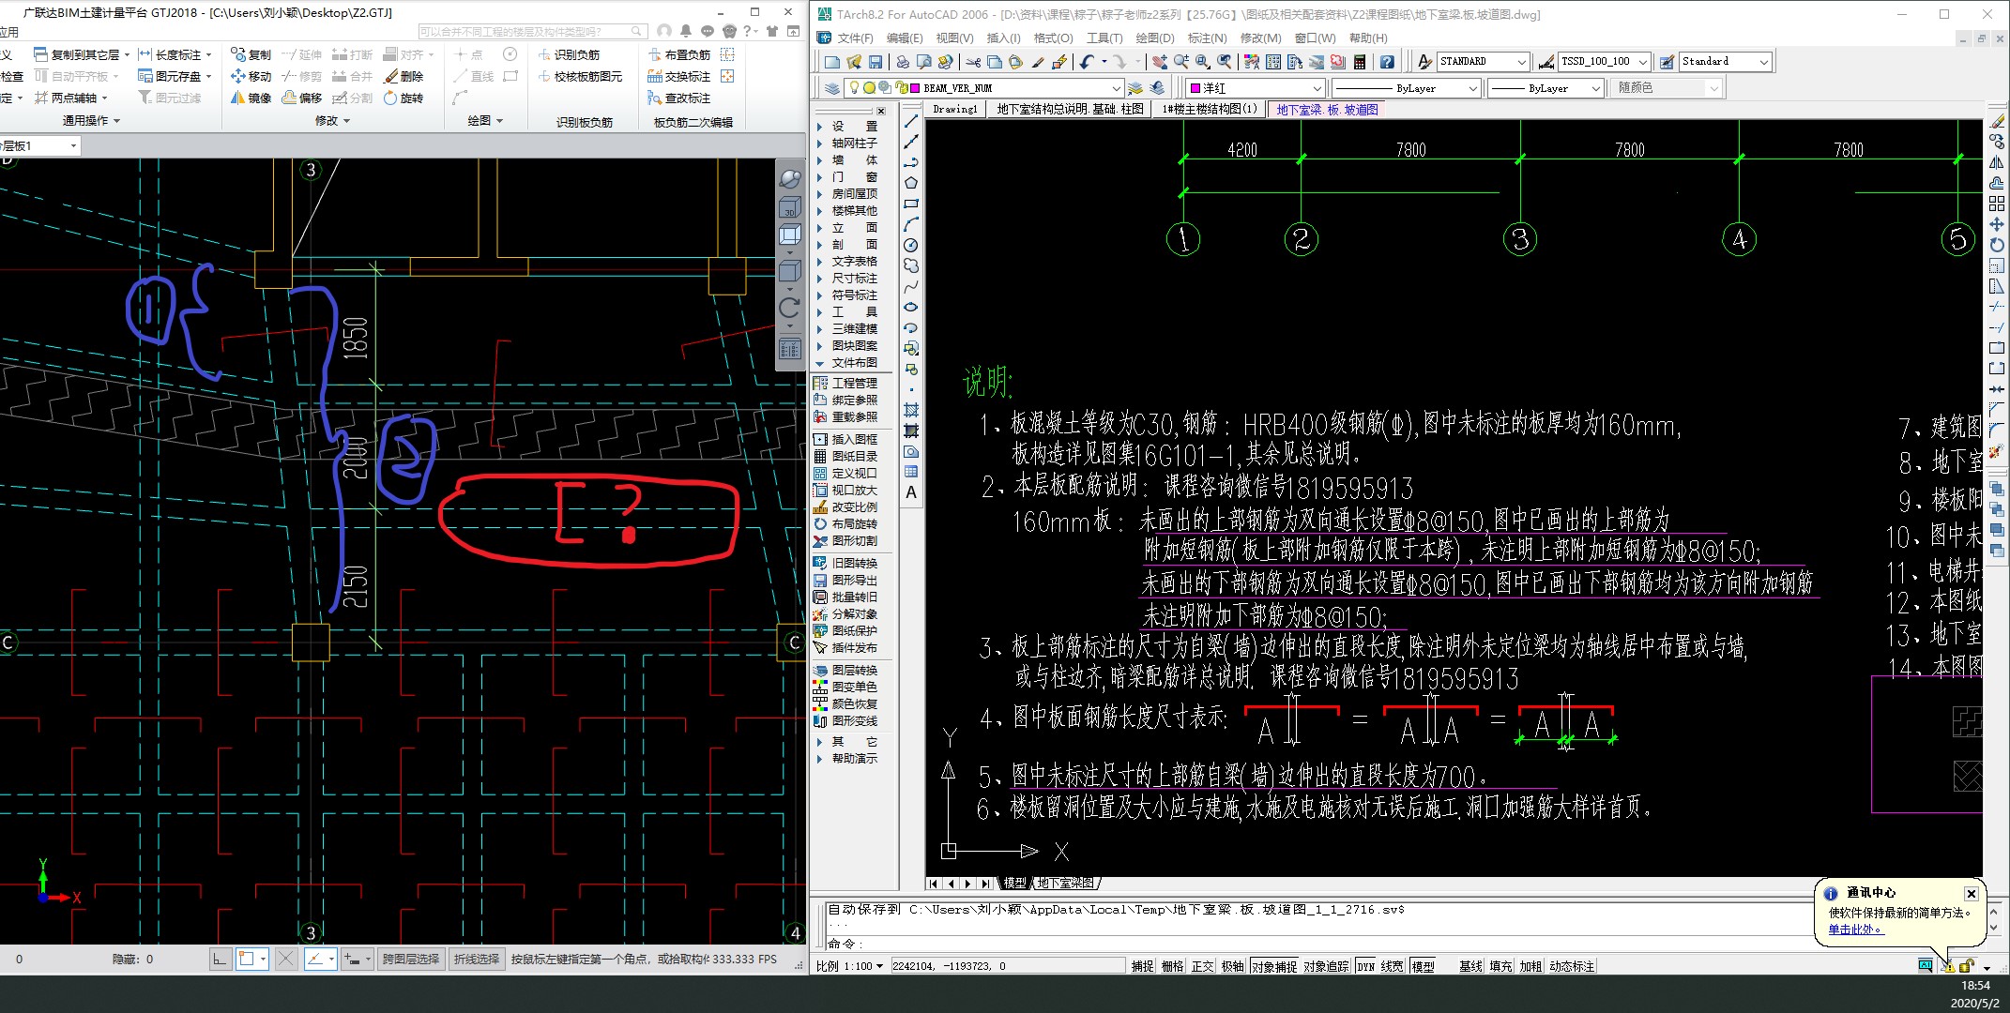Screen dimensions: 2010x1013
Task: Click the Move tool in TArch modify toolbar
Action: [1997, 224]
